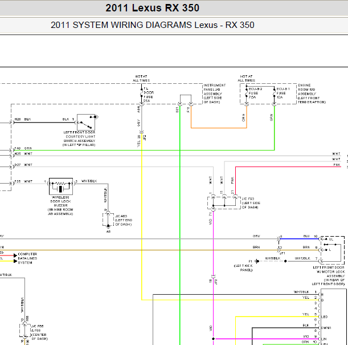Select the J/C F93 junction connector box
Screen dimensions: 348x345
point(224,202)
